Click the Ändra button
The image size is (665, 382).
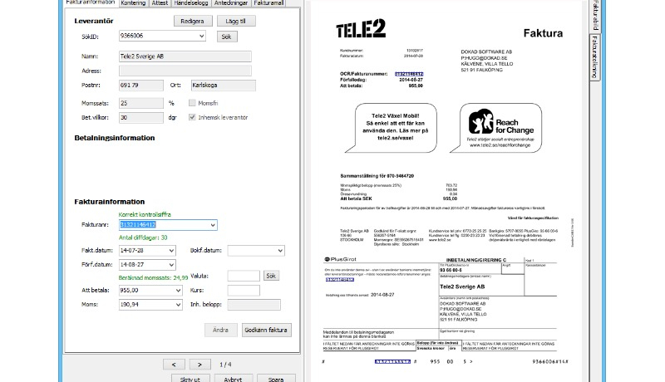pyautogui.click(x=220, y=330)
